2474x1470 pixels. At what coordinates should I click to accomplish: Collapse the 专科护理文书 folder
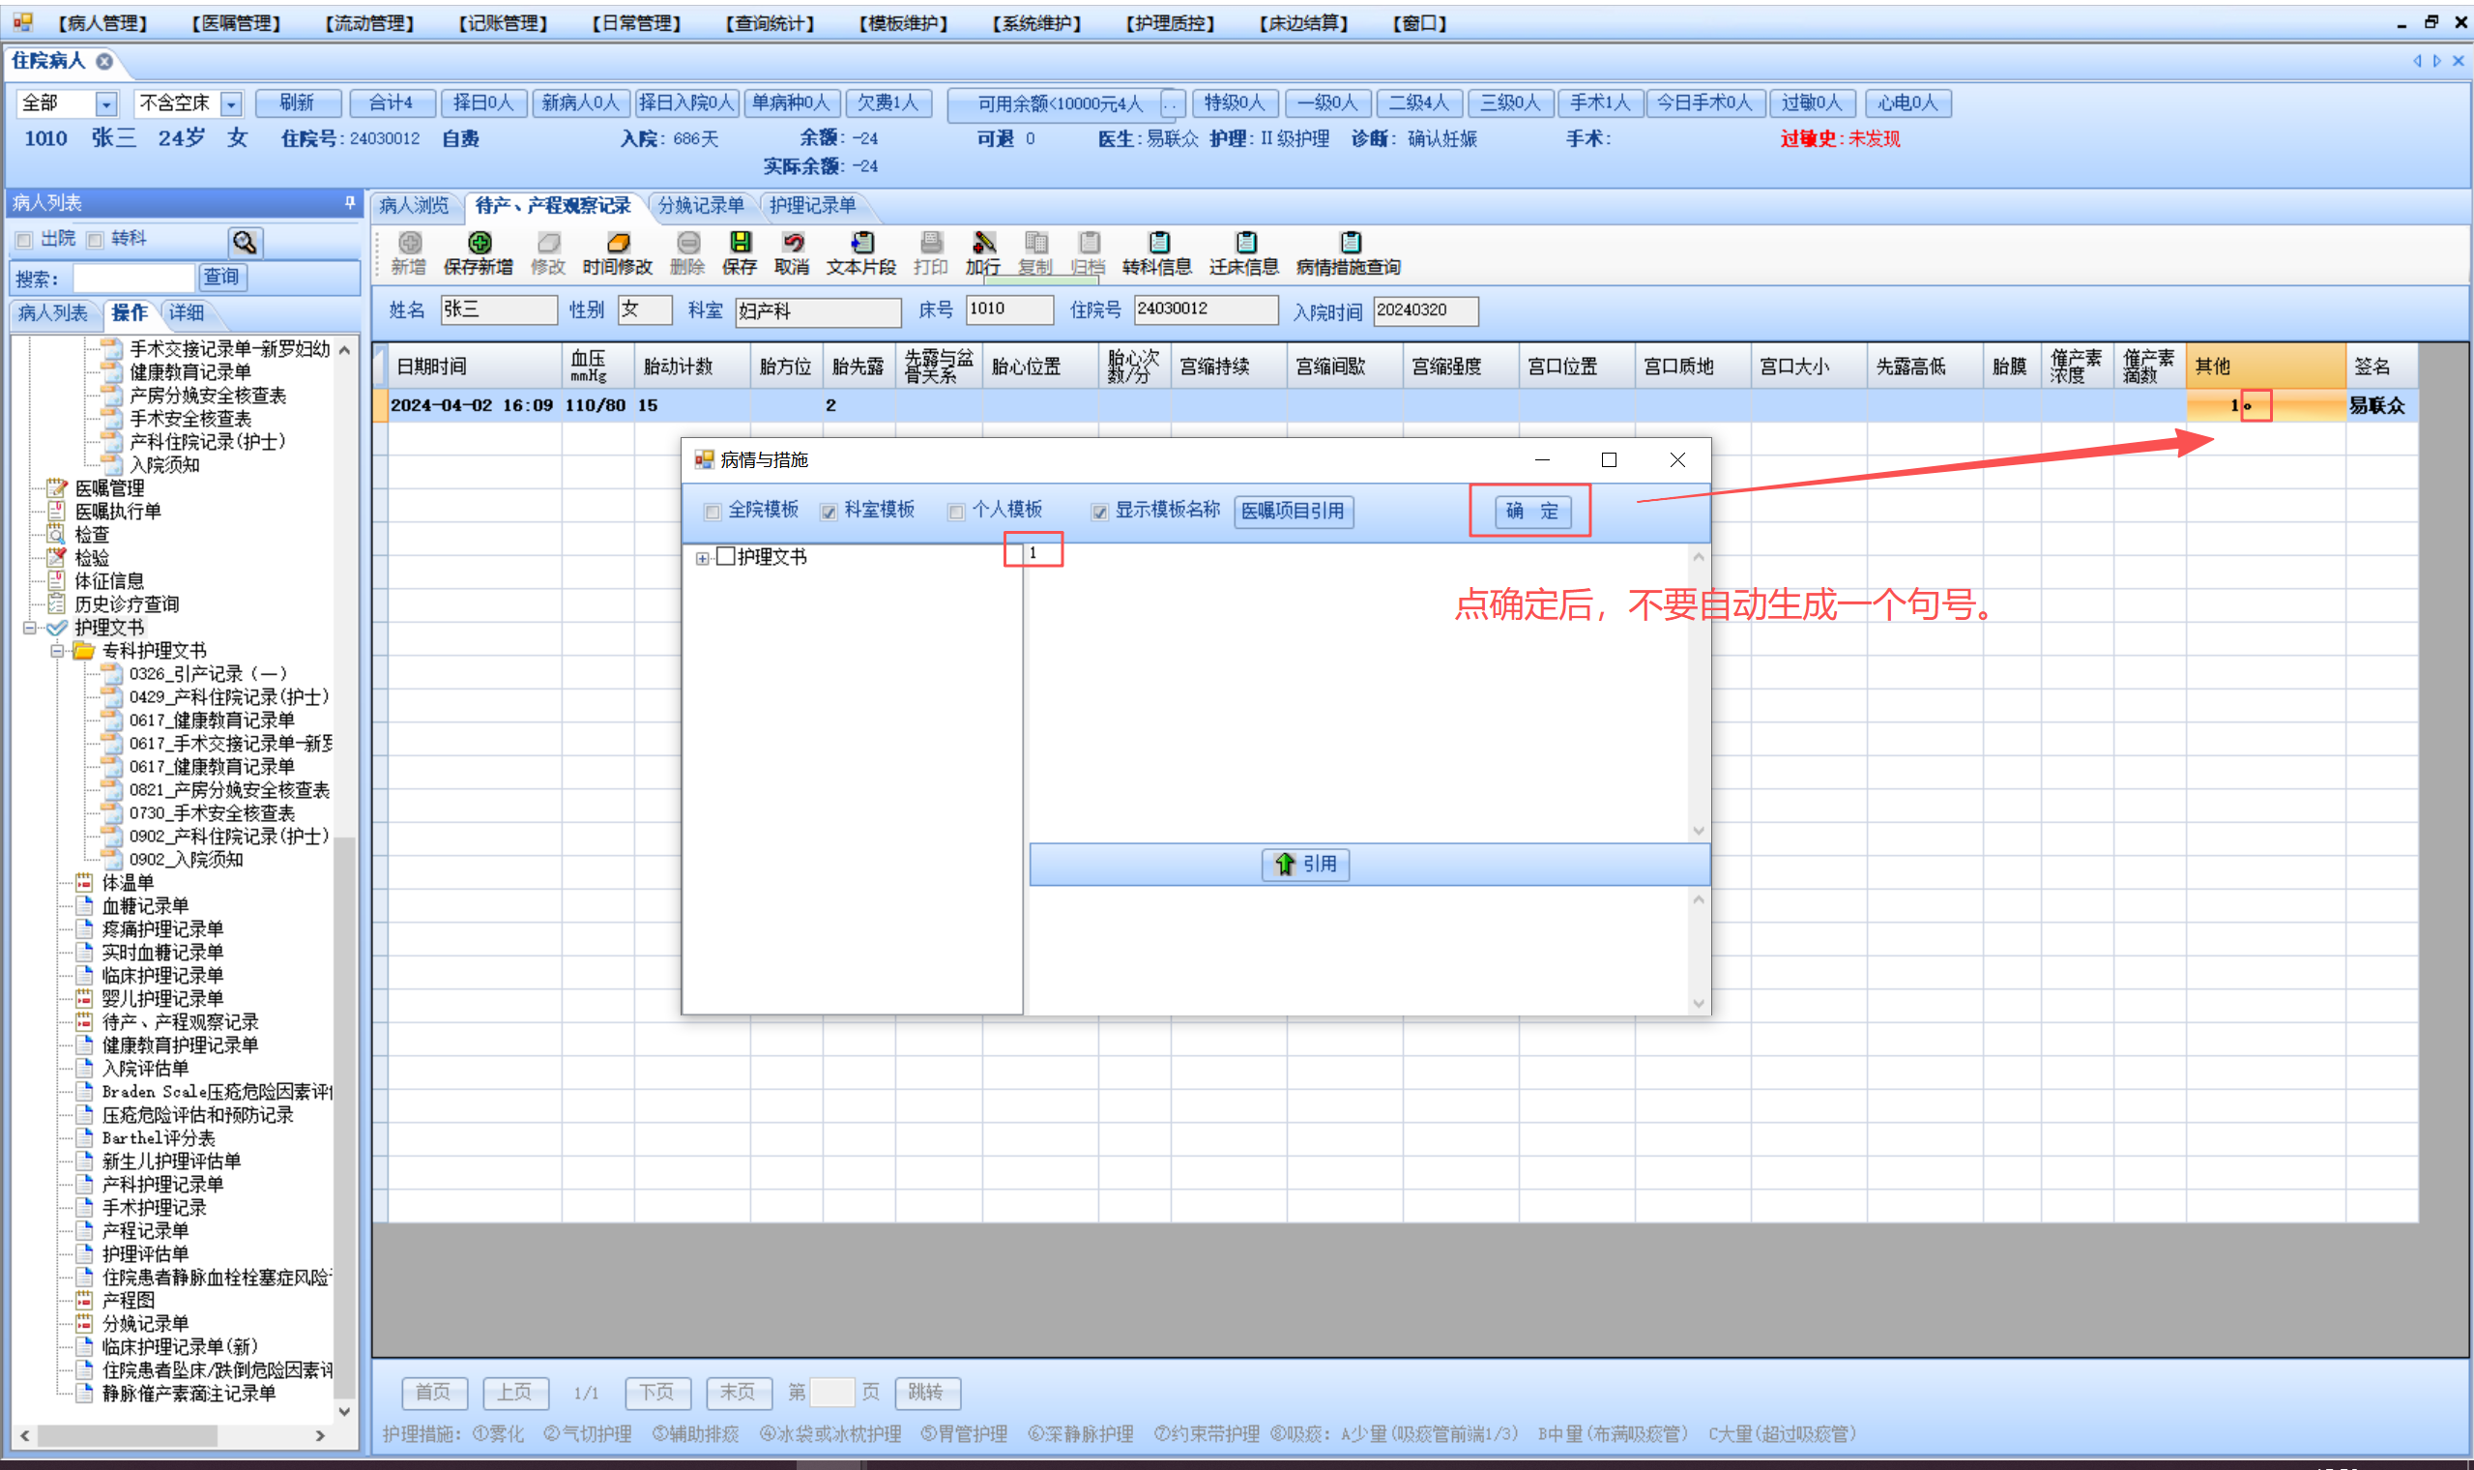(x=57, y=651)
